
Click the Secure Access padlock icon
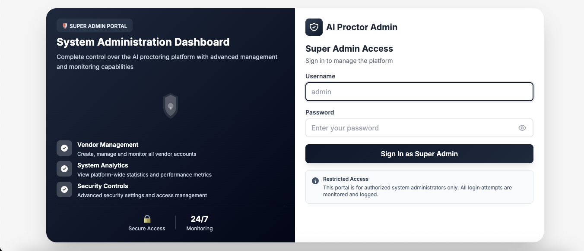tap(147, 219)
